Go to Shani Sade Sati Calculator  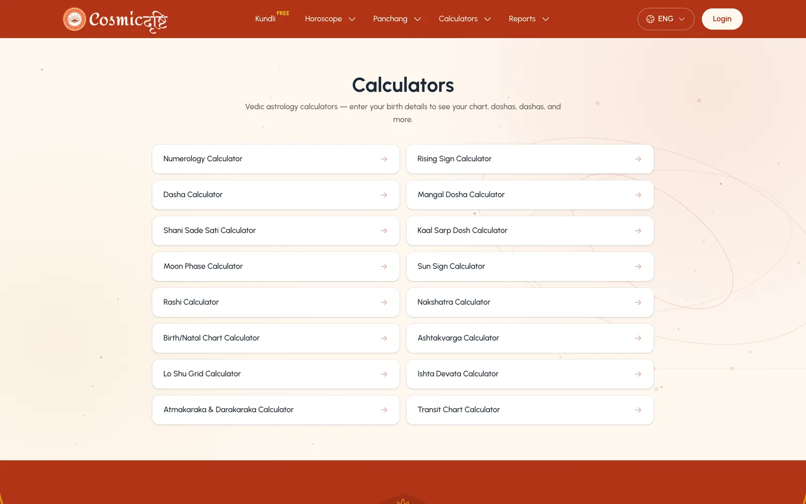click(x=276, y=231)
